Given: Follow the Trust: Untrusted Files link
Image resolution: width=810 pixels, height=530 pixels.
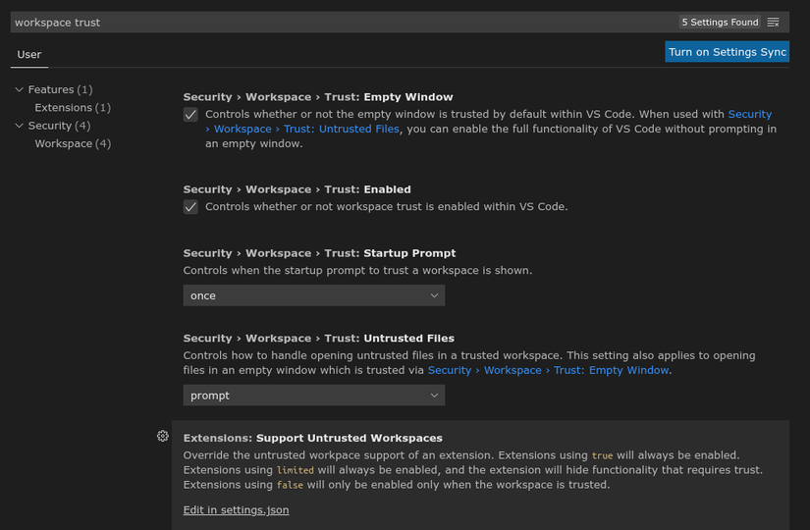Looking at the screenshot, I should (306, 129).
